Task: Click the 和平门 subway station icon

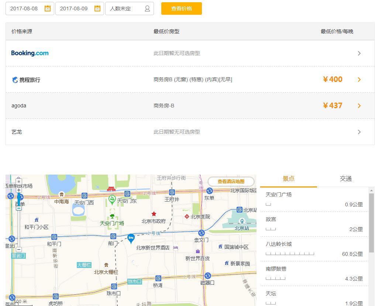Action: [54, 237]
